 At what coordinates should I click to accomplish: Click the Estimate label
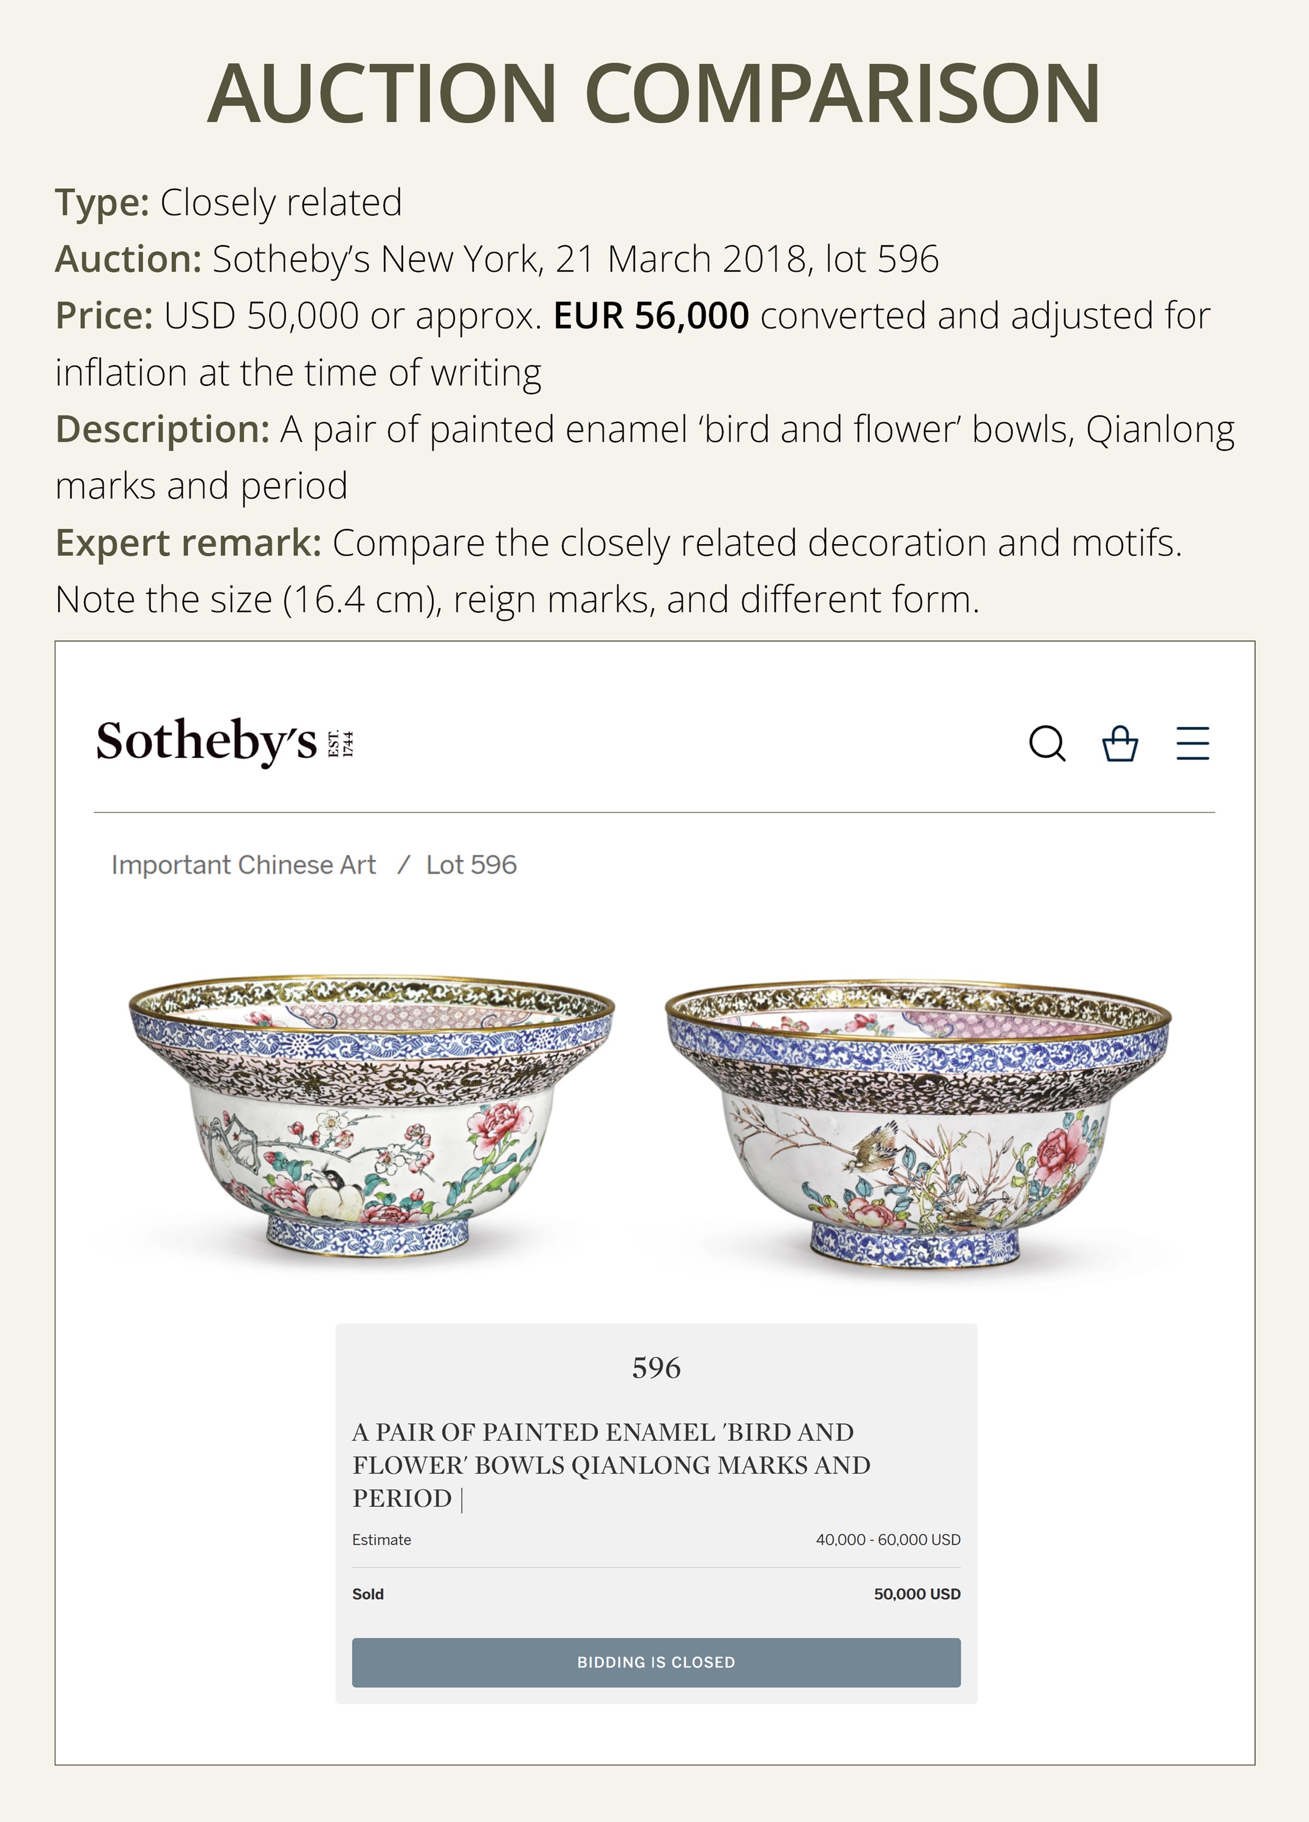[381, 1540]
